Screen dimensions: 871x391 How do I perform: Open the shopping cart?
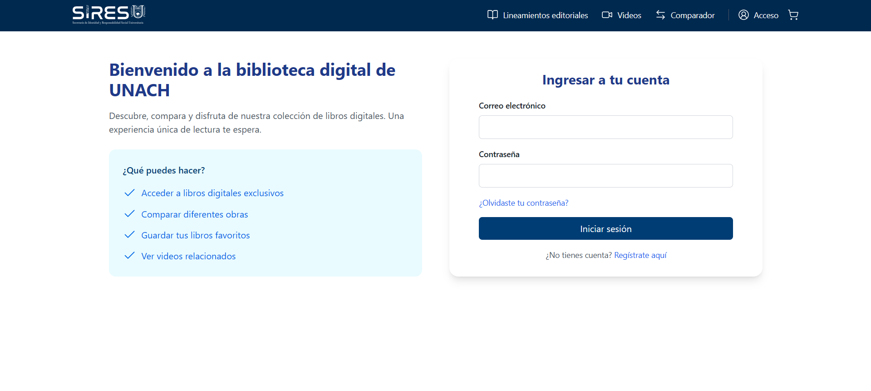[x=793, y=15]
